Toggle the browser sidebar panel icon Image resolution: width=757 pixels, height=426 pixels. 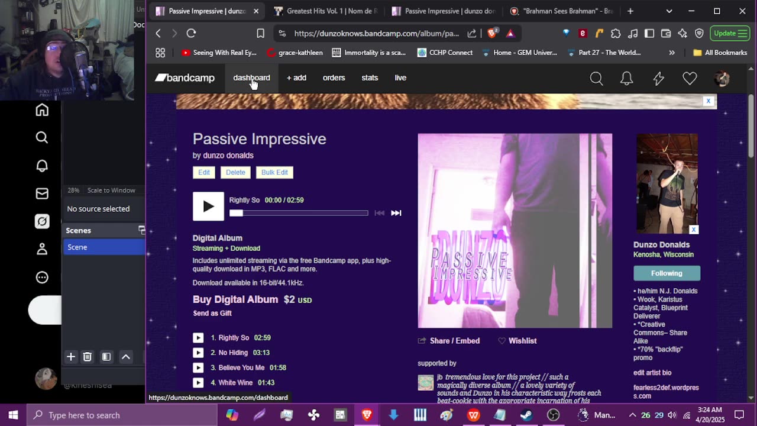click(649, 33)
